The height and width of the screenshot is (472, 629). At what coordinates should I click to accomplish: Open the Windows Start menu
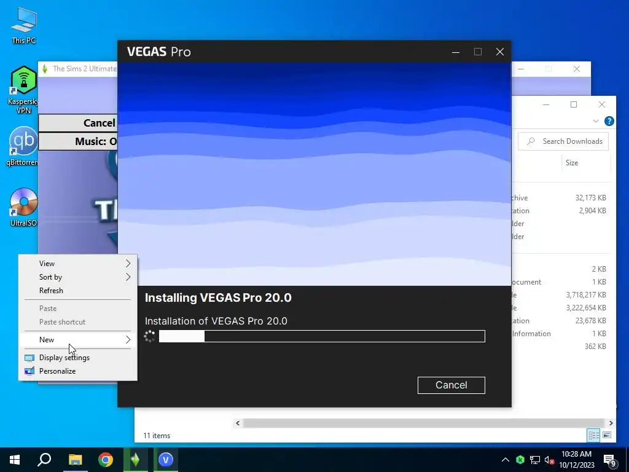pos(15,460)
